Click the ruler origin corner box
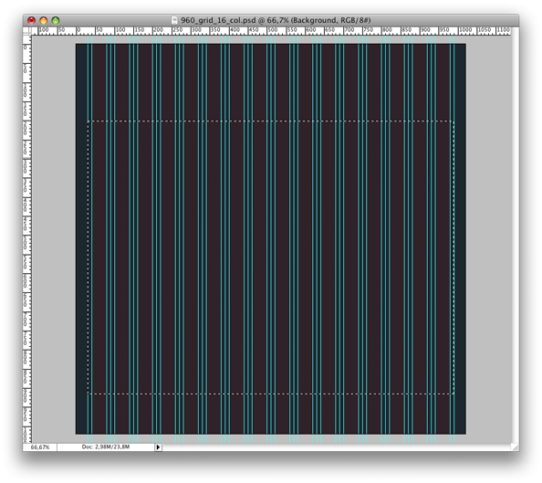Screen dimensions: 542x483 click(x=27, y=31)
